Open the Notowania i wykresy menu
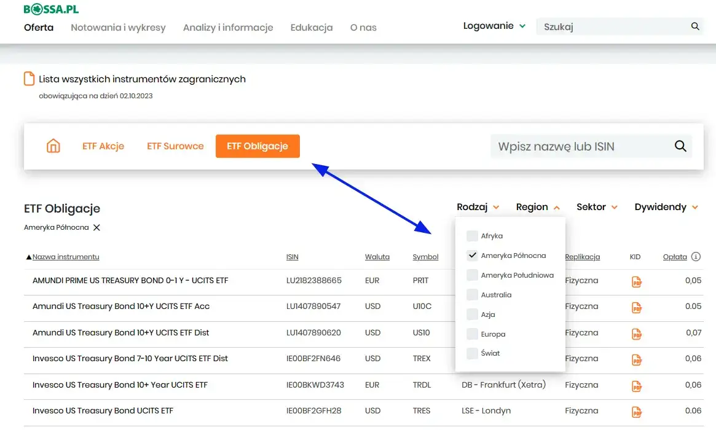This screenshot has height=430, width=716. point(118,27)
